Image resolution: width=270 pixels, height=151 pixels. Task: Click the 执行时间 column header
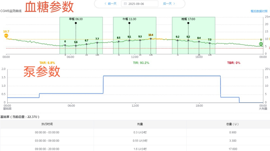pyautogui.click(x=47, y=124)
